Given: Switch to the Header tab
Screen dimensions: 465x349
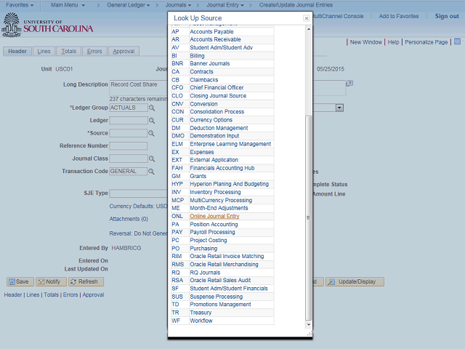Looking at the screenshot, I should click(x=17, y=52).
